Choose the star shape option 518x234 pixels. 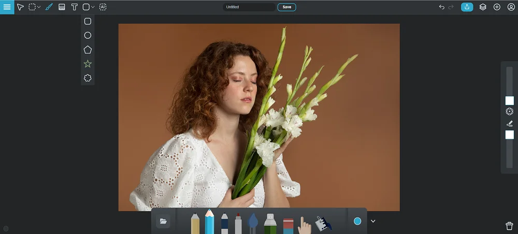click(88, 64)
